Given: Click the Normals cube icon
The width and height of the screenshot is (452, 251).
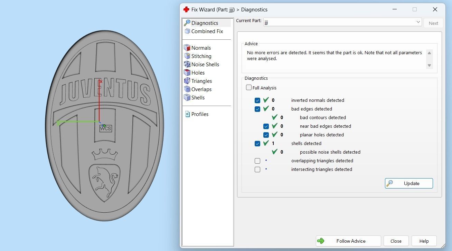Looking at the screenshot, I should point(187,48).
